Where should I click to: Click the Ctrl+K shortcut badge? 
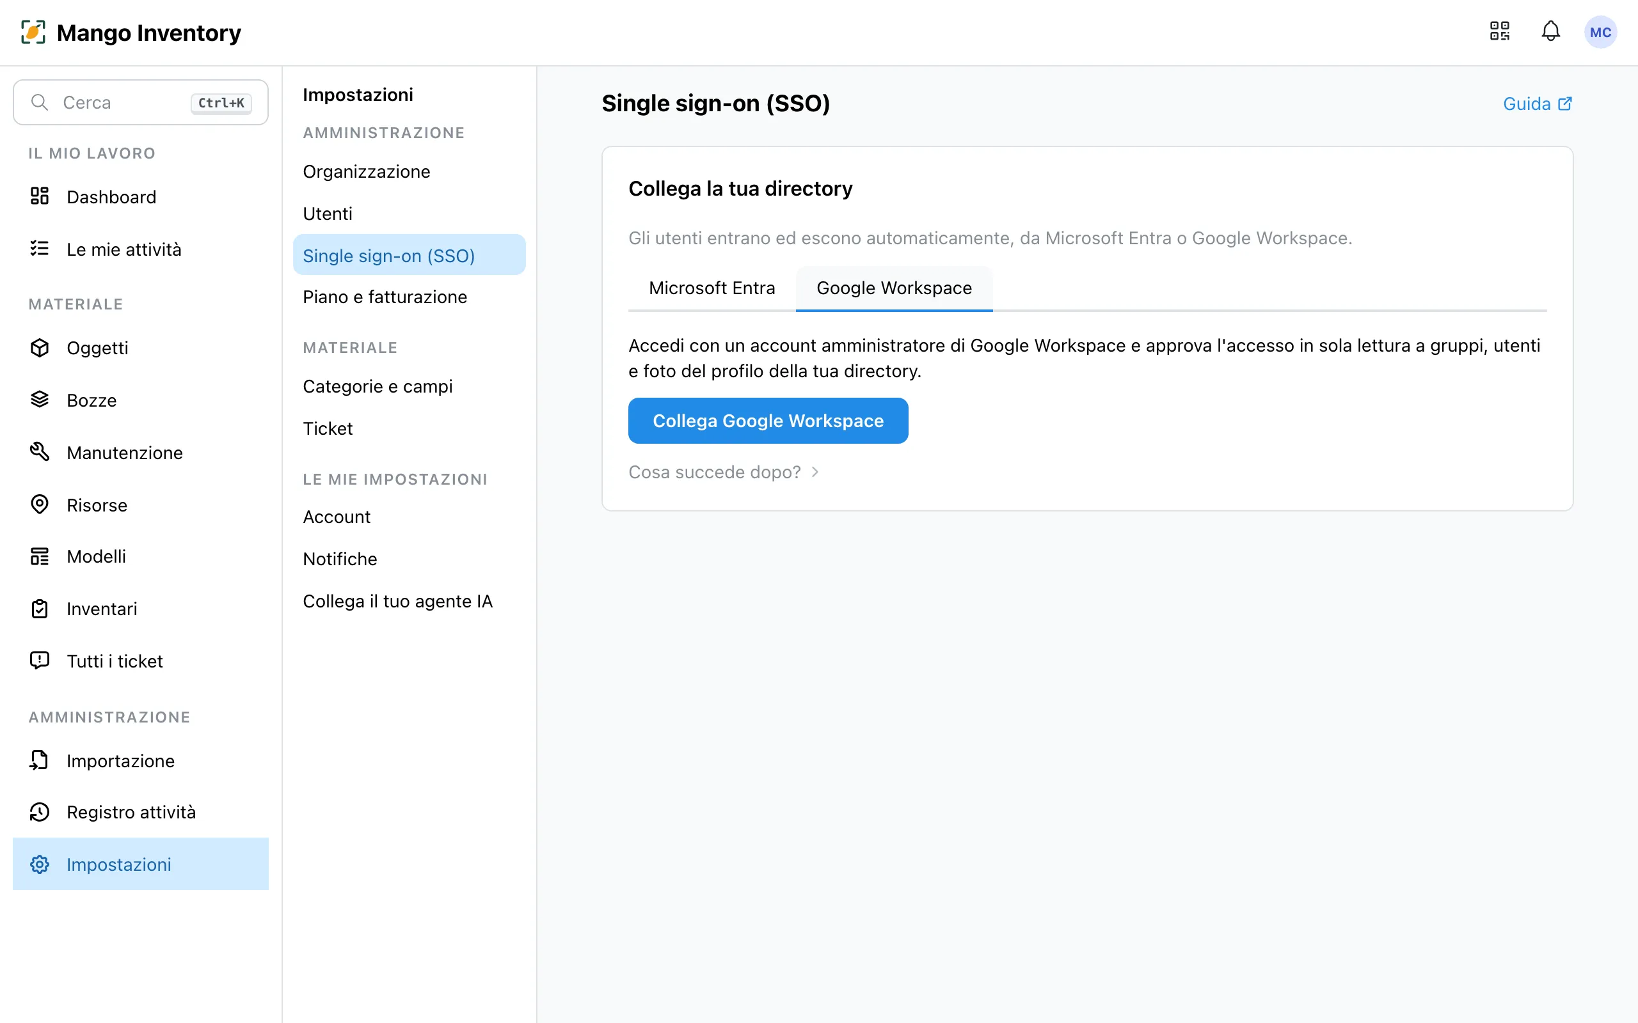click(221, 103)
